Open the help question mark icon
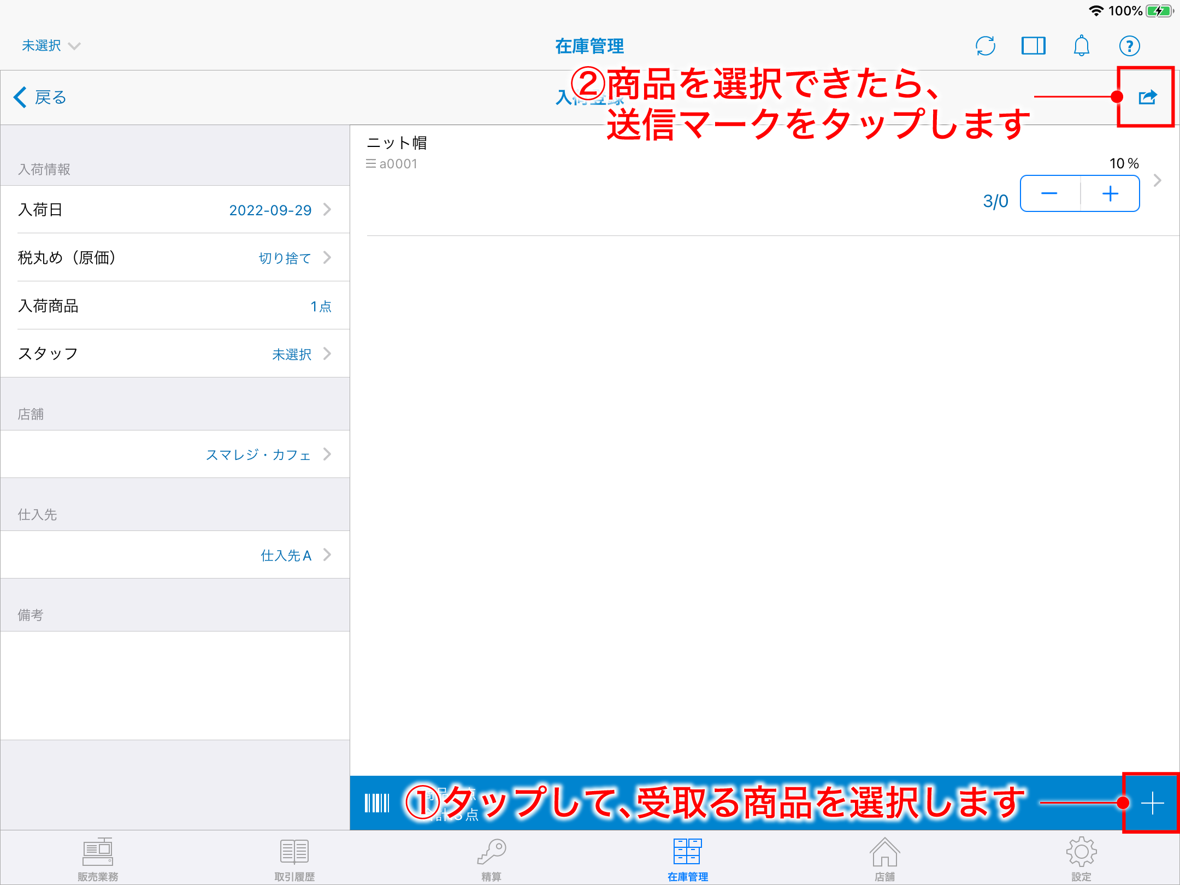This screenshot has height=885, width=1180. tap(1129, 46)
